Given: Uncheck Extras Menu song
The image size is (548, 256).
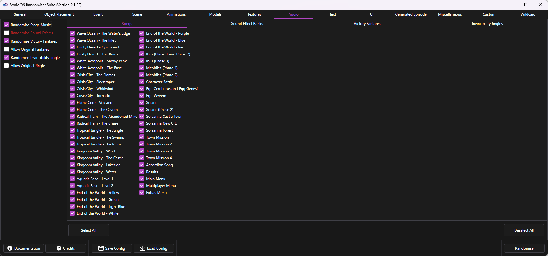Looking at the screenshot, I should click(142, 192).
